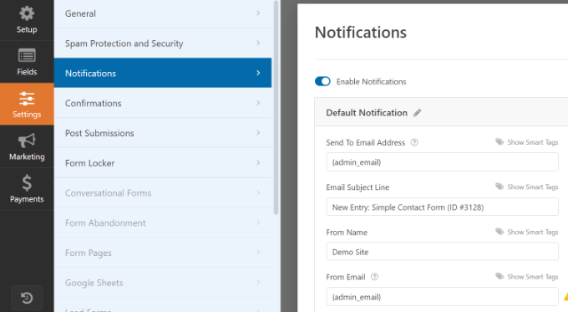Show help for Send To Email Address
Image resolution: width=568 pixels, height=312 pixels.
coord(414,142)
